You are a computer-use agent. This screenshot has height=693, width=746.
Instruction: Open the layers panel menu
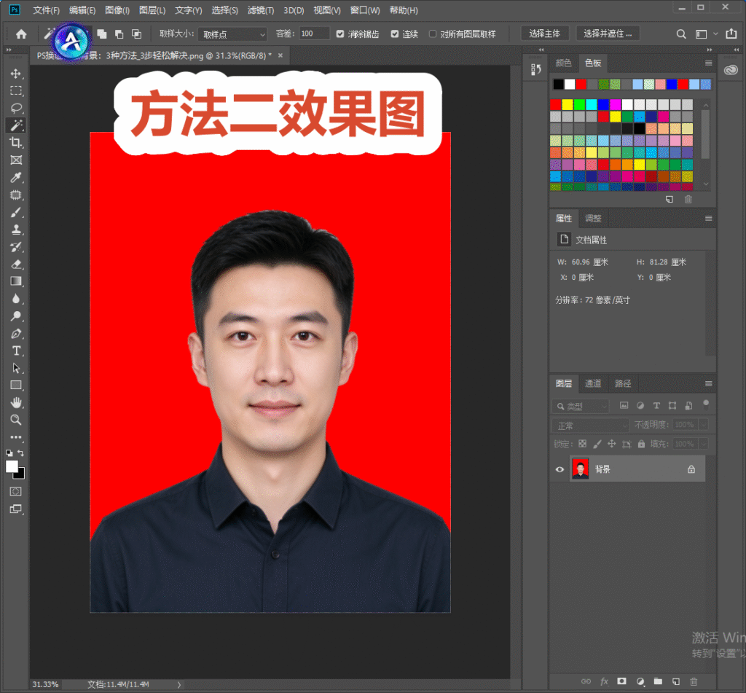[x=708, y=383]
